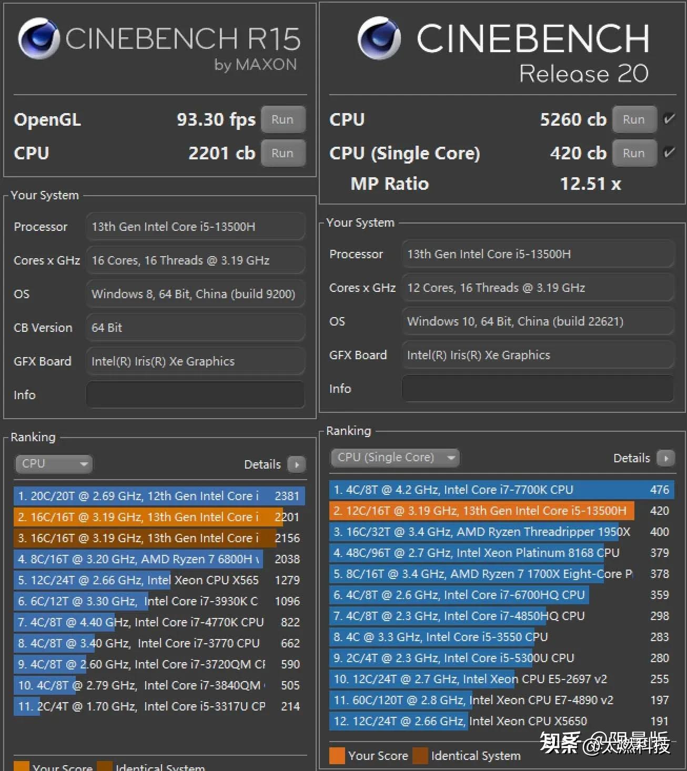
Task: Select the Intel Core i7-6700HQ ranking row
Action: [502, 595]
